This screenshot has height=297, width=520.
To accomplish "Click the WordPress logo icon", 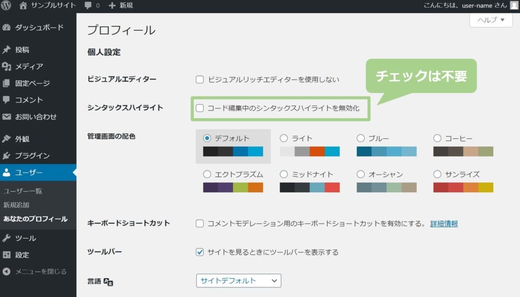I will (7, 6).
